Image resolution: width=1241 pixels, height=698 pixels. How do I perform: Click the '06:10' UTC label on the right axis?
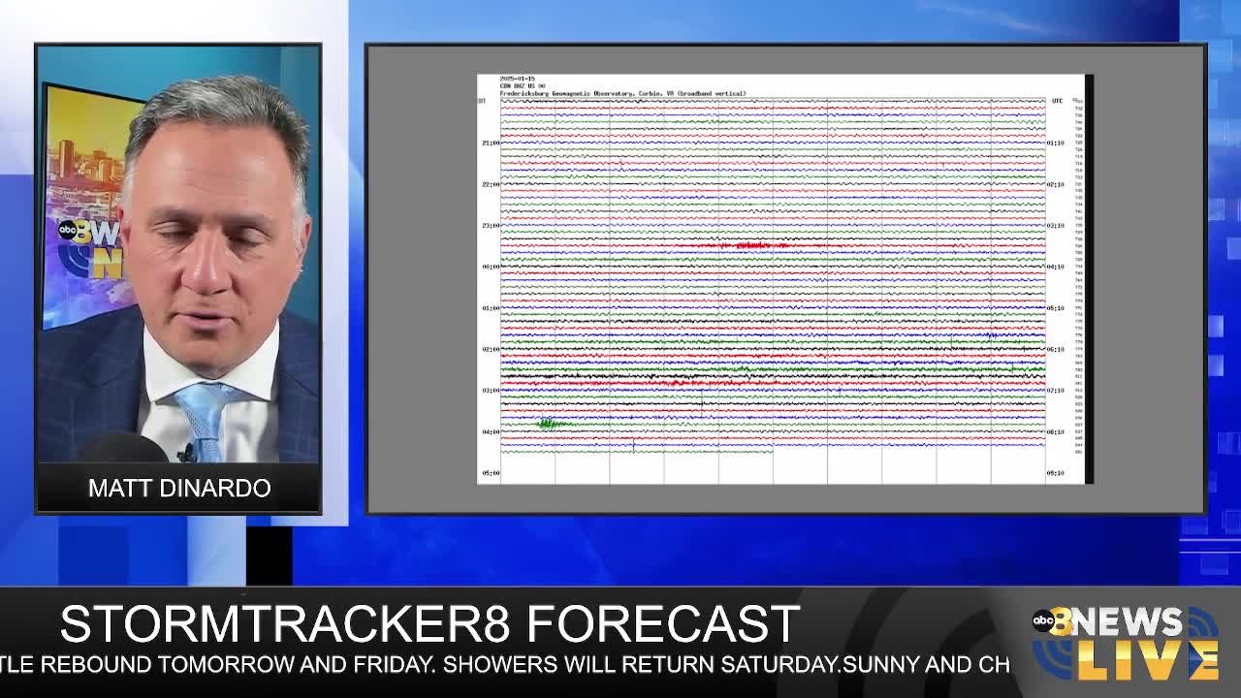pyautogui.click(x=1055, y=349)
